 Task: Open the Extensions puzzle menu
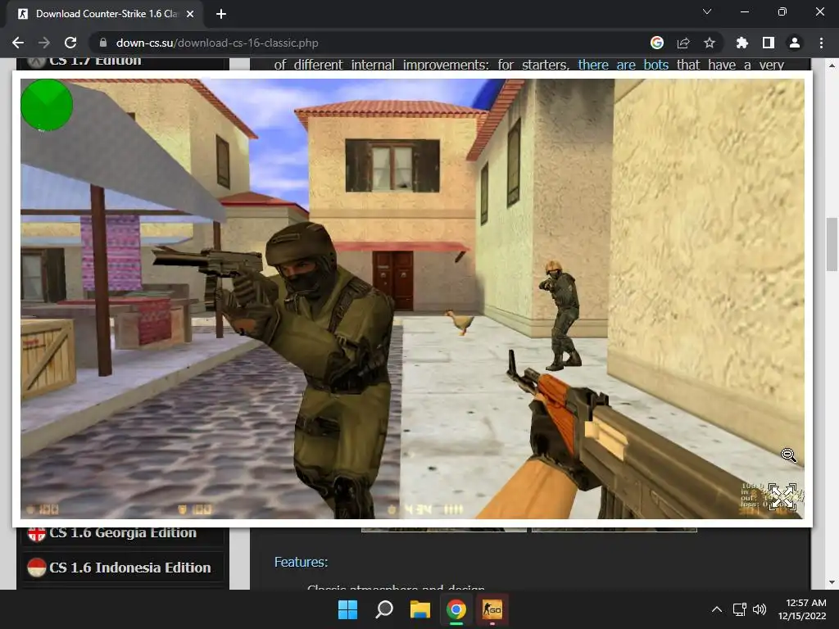tap(741, 43)
